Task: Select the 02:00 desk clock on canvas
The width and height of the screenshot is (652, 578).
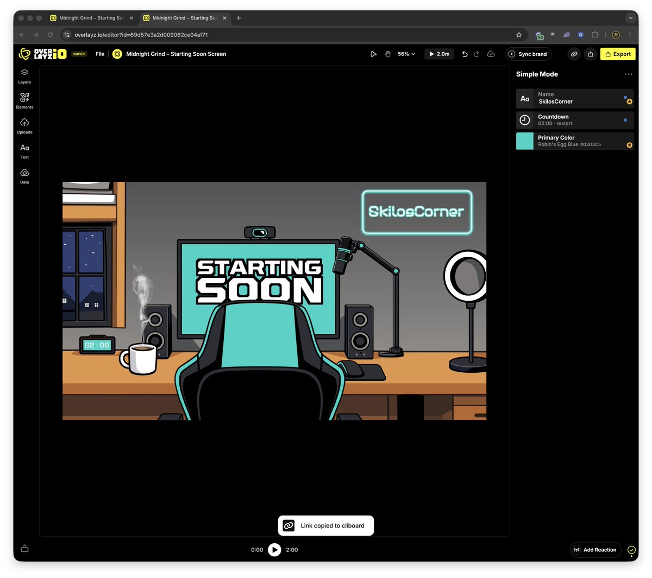Action: coord(97,345)
